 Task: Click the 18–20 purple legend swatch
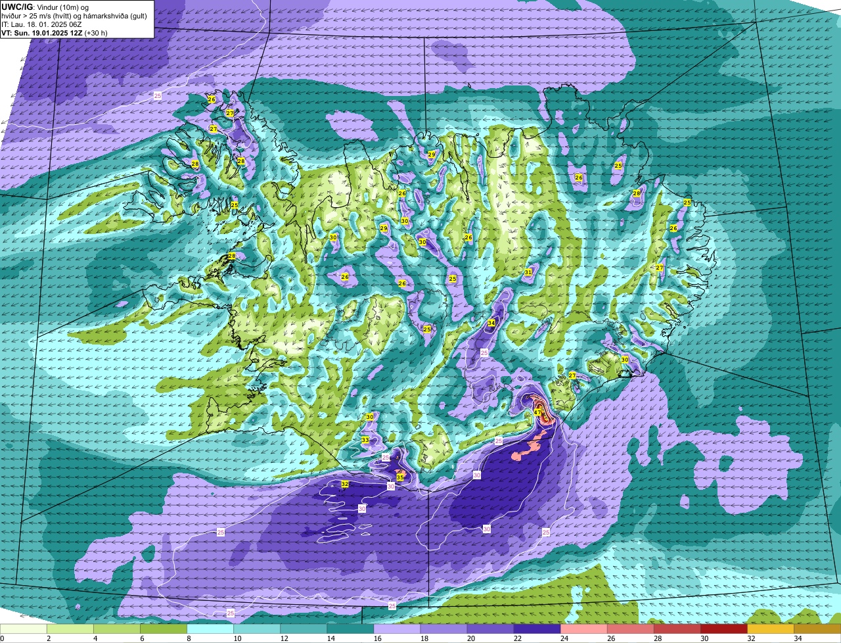pos(444,629)
